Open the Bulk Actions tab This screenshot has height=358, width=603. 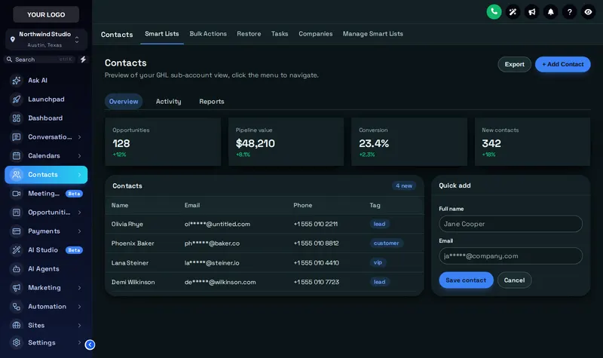(x=208, y=34)
